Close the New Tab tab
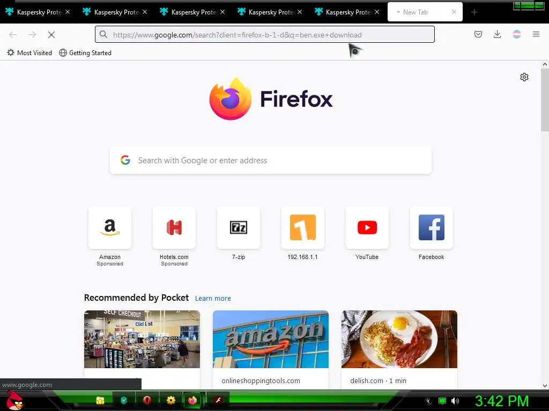549x411 pixels. pos(454,12)
